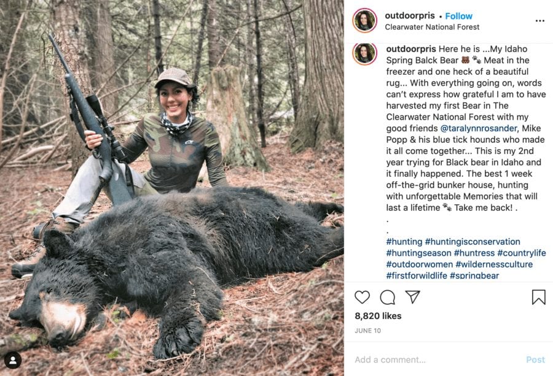View the list of 8,820 likes
The height and width of the screenshot is (376, 553).
378,316
